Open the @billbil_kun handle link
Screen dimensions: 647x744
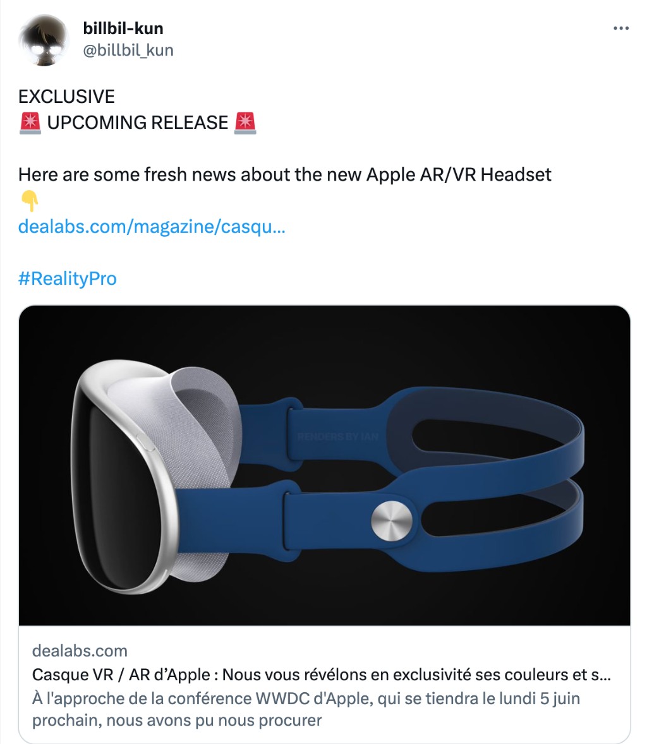click(128, 50)
